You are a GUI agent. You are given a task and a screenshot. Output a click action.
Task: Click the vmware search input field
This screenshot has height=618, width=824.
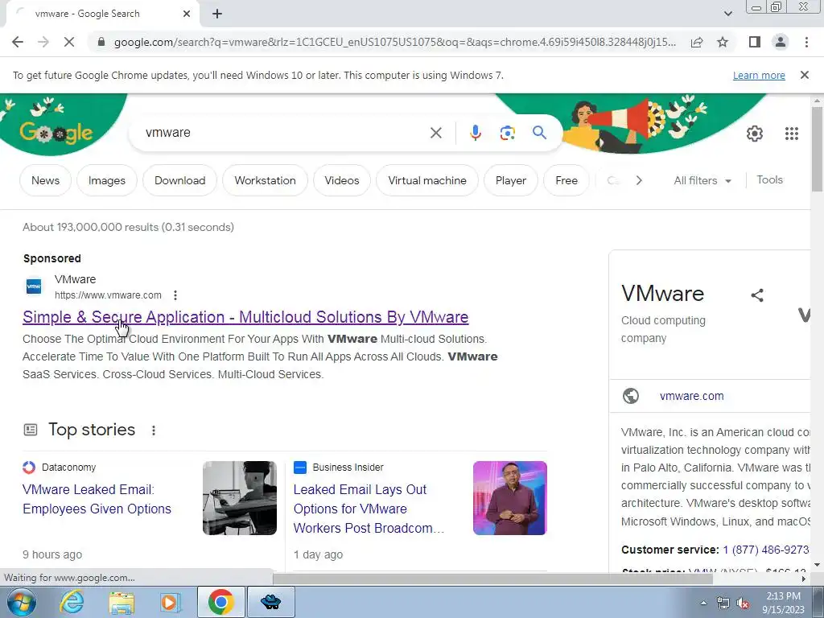coord(284,133)
